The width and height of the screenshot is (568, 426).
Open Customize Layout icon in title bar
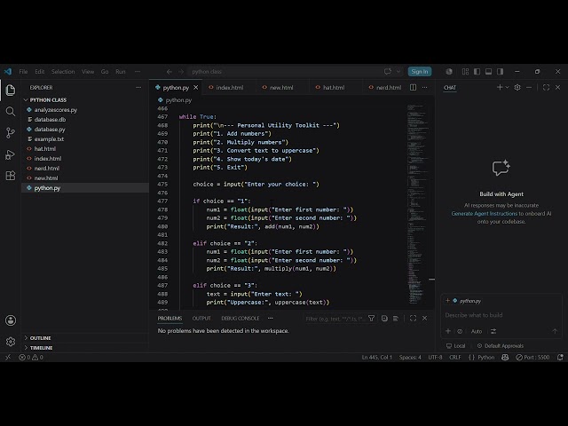click(465, 71)
